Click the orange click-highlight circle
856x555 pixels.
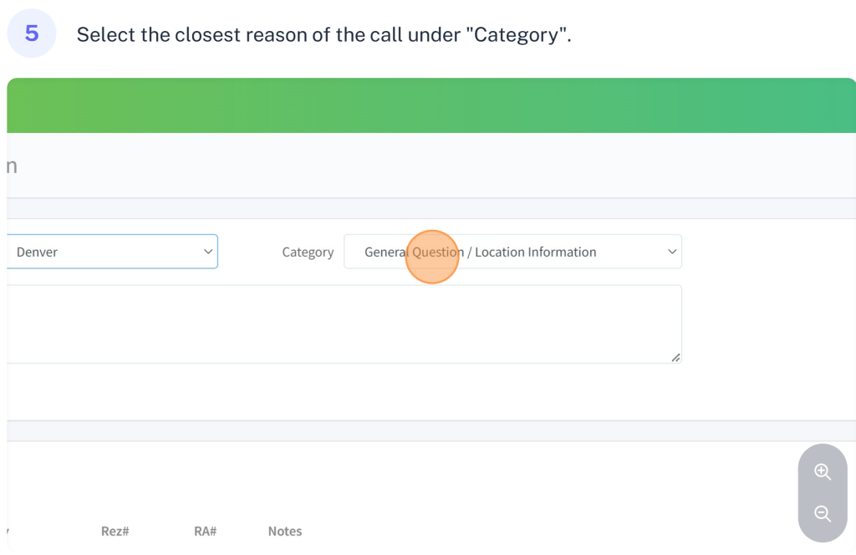click(x=432, y=257)
